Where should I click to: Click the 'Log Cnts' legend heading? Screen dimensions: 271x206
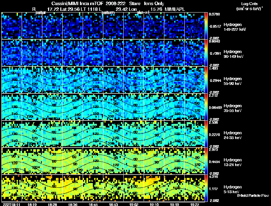click(x=249, y=4)
